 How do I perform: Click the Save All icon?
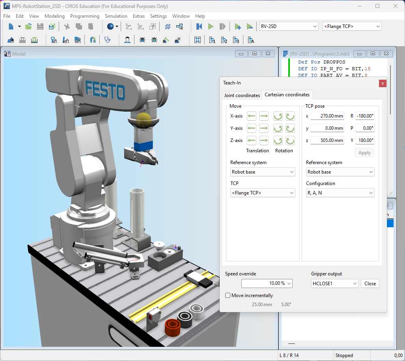(x=52, y=26)
